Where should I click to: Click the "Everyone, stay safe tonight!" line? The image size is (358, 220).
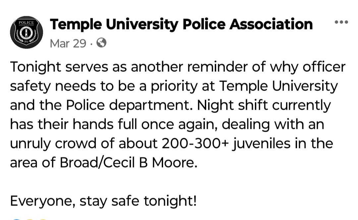pos(103,201)
